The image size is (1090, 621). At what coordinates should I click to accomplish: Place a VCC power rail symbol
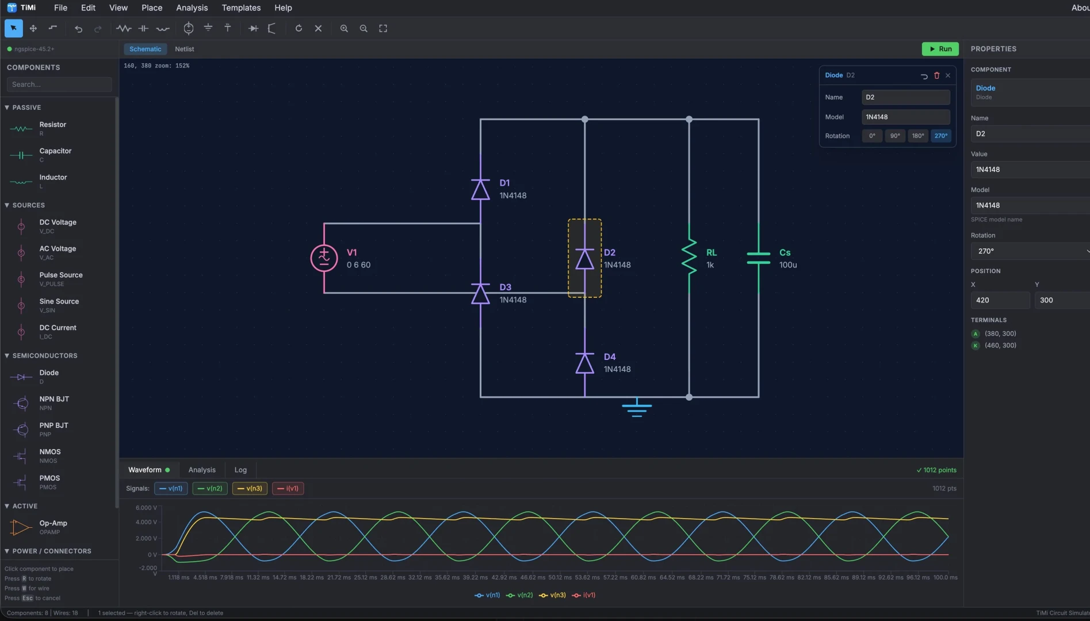(228, 28)
